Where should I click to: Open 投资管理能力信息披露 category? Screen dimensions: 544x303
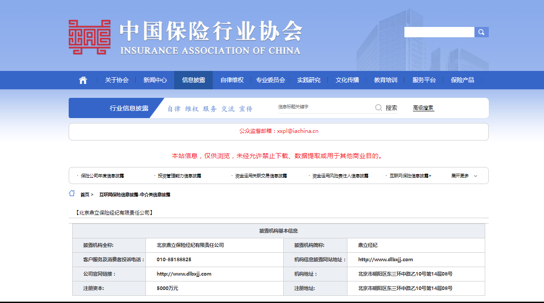coord(180,176)
